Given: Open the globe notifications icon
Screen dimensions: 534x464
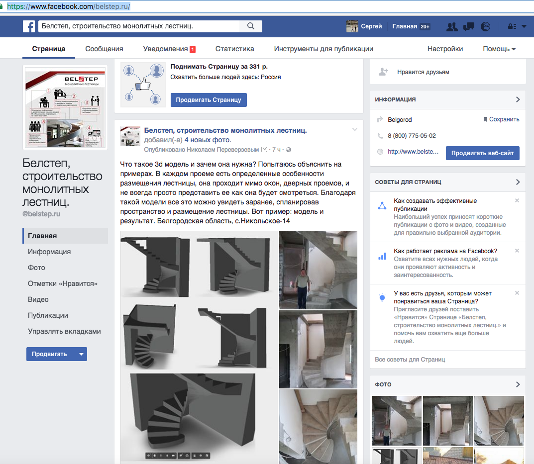Looking at the screenshot, I should 485,27.
